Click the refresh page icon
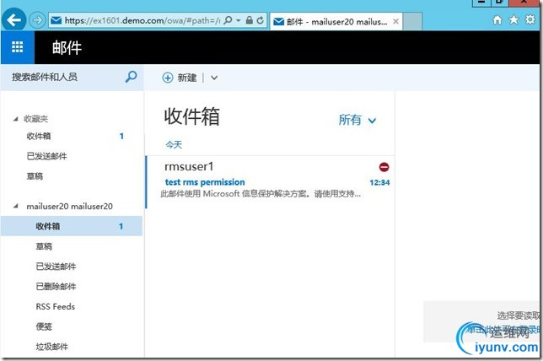The width and height of the screenshot is (543, 361). click(260, 20)
